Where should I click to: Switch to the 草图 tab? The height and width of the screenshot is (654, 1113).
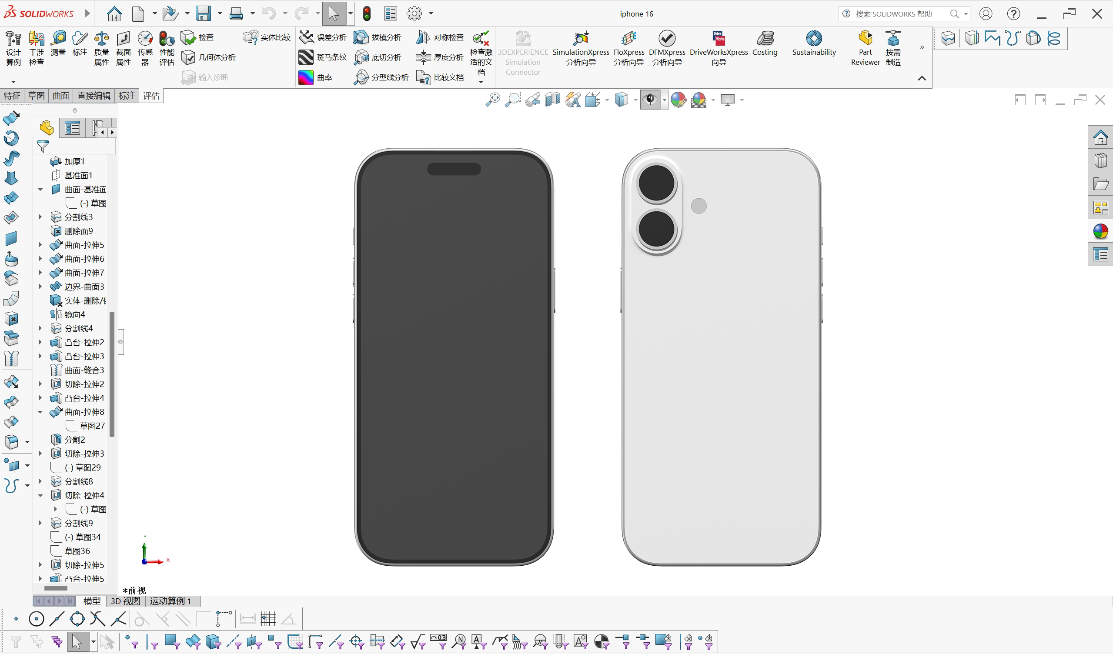(36, 95)
